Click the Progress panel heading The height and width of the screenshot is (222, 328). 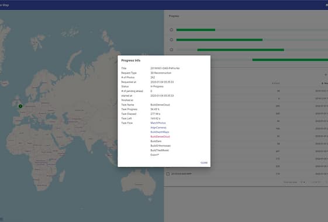(174, 16)
